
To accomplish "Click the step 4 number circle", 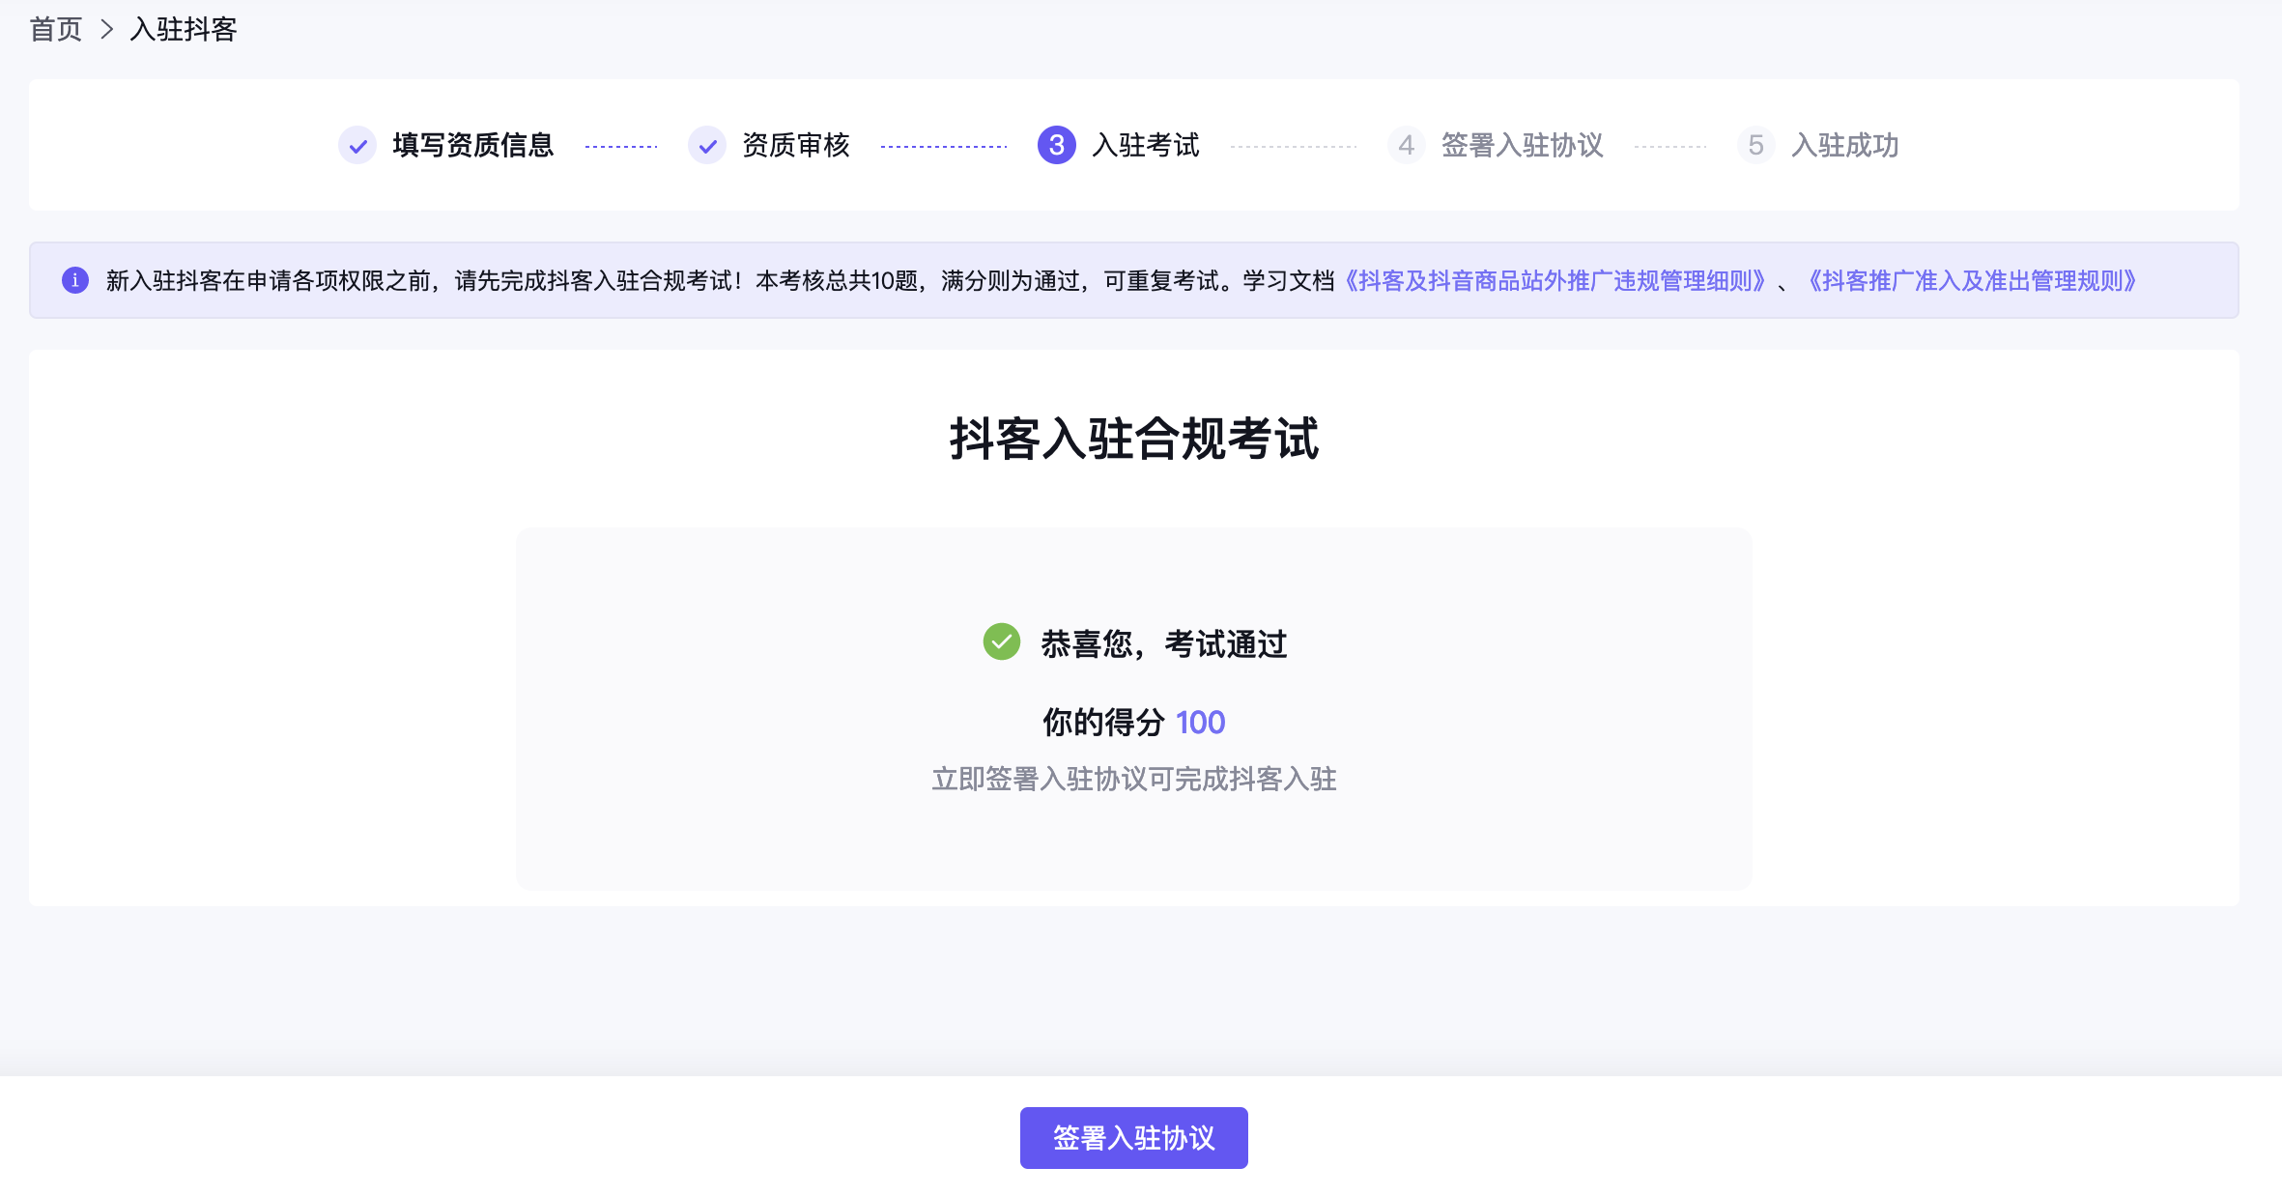I will tap(1407, 145).
